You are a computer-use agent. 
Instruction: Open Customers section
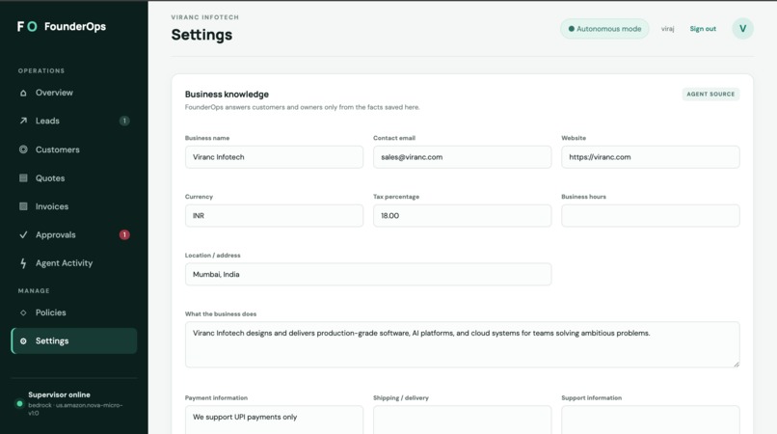[x=74, y=149]
